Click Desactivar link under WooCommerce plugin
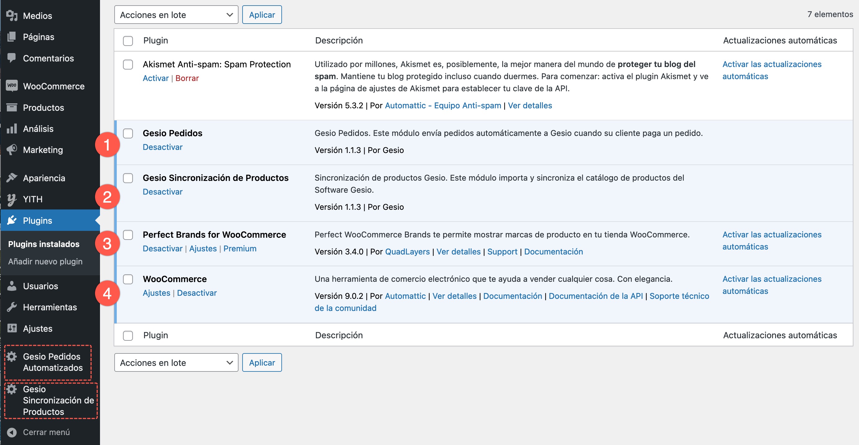 click(197, 293)
